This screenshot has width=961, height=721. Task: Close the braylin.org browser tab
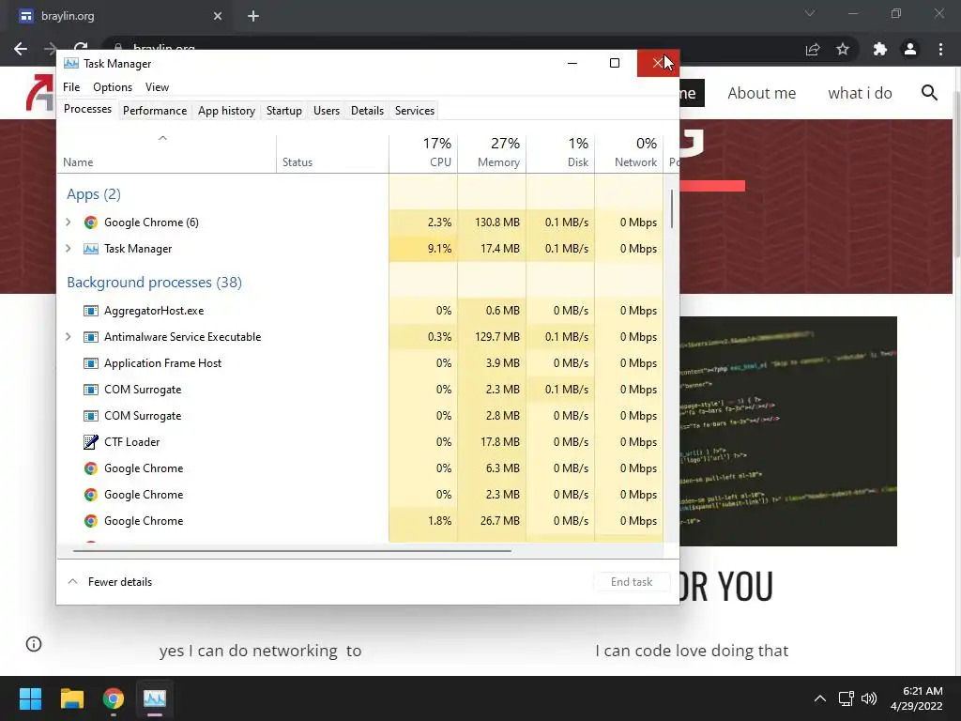(218, 16)
